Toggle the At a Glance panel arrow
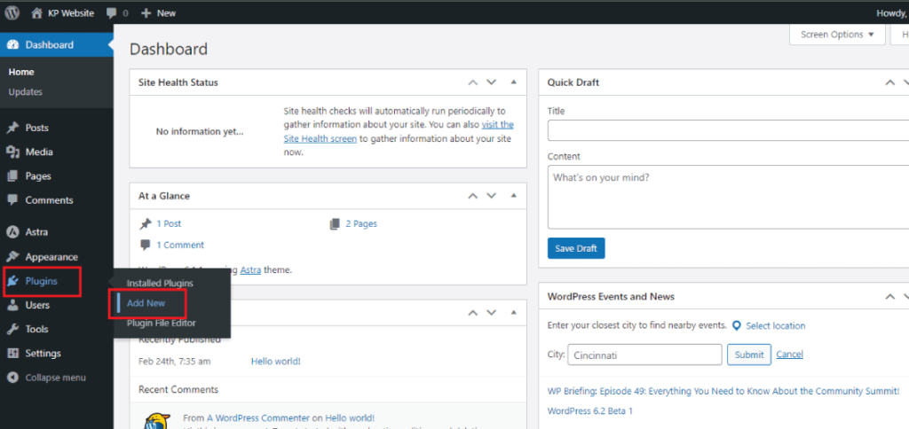 (x=513, y=196)
